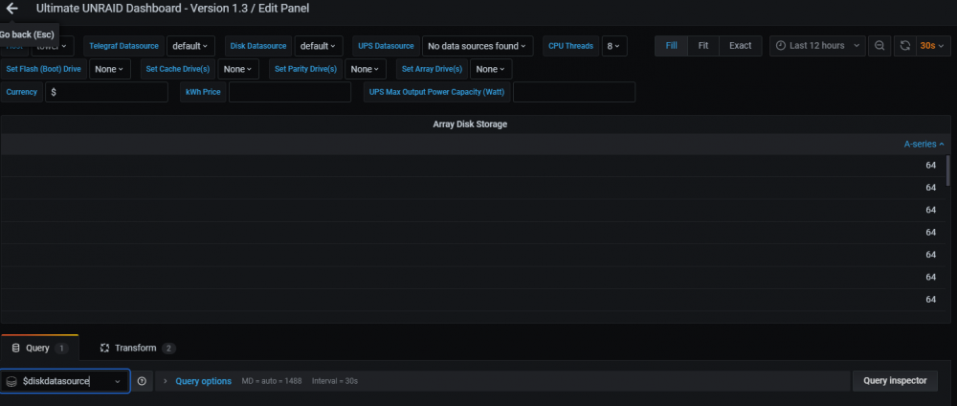The height and width of the screenshot is (406, 957).
Task: Open the Host variable dropdown
Action: pos(53,46)
